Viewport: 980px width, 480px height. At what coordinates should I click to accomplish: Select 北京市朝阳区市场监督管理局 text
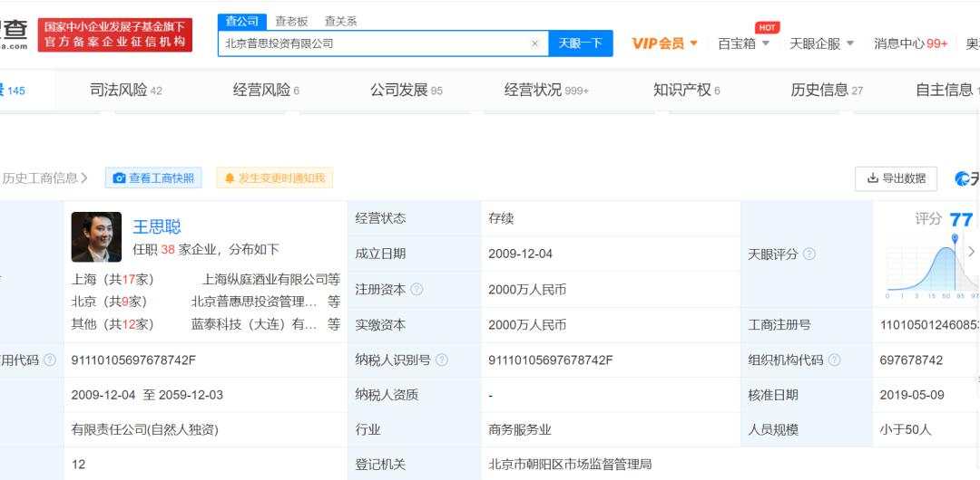[x=570, y=465]
